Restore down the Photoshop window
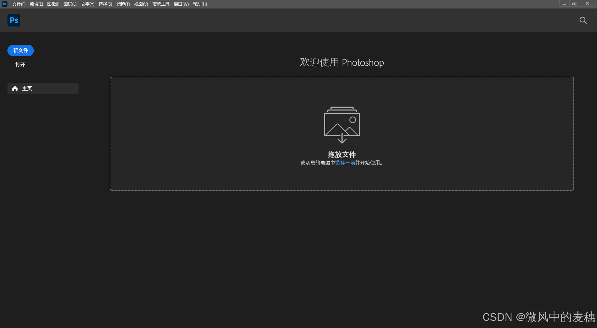Viewport: 597px width, 328px height. click(x=574, y=4)
